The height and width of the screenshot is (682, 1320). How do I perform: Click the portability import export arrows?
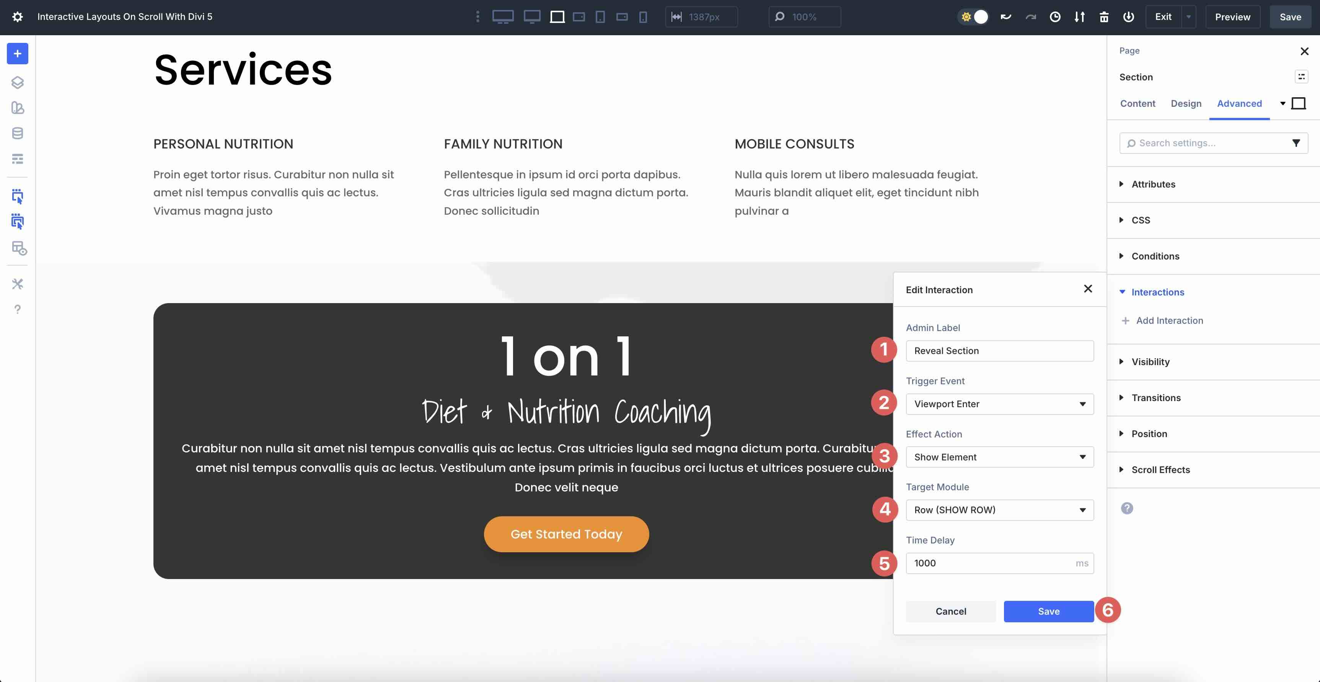point(1080,17)
